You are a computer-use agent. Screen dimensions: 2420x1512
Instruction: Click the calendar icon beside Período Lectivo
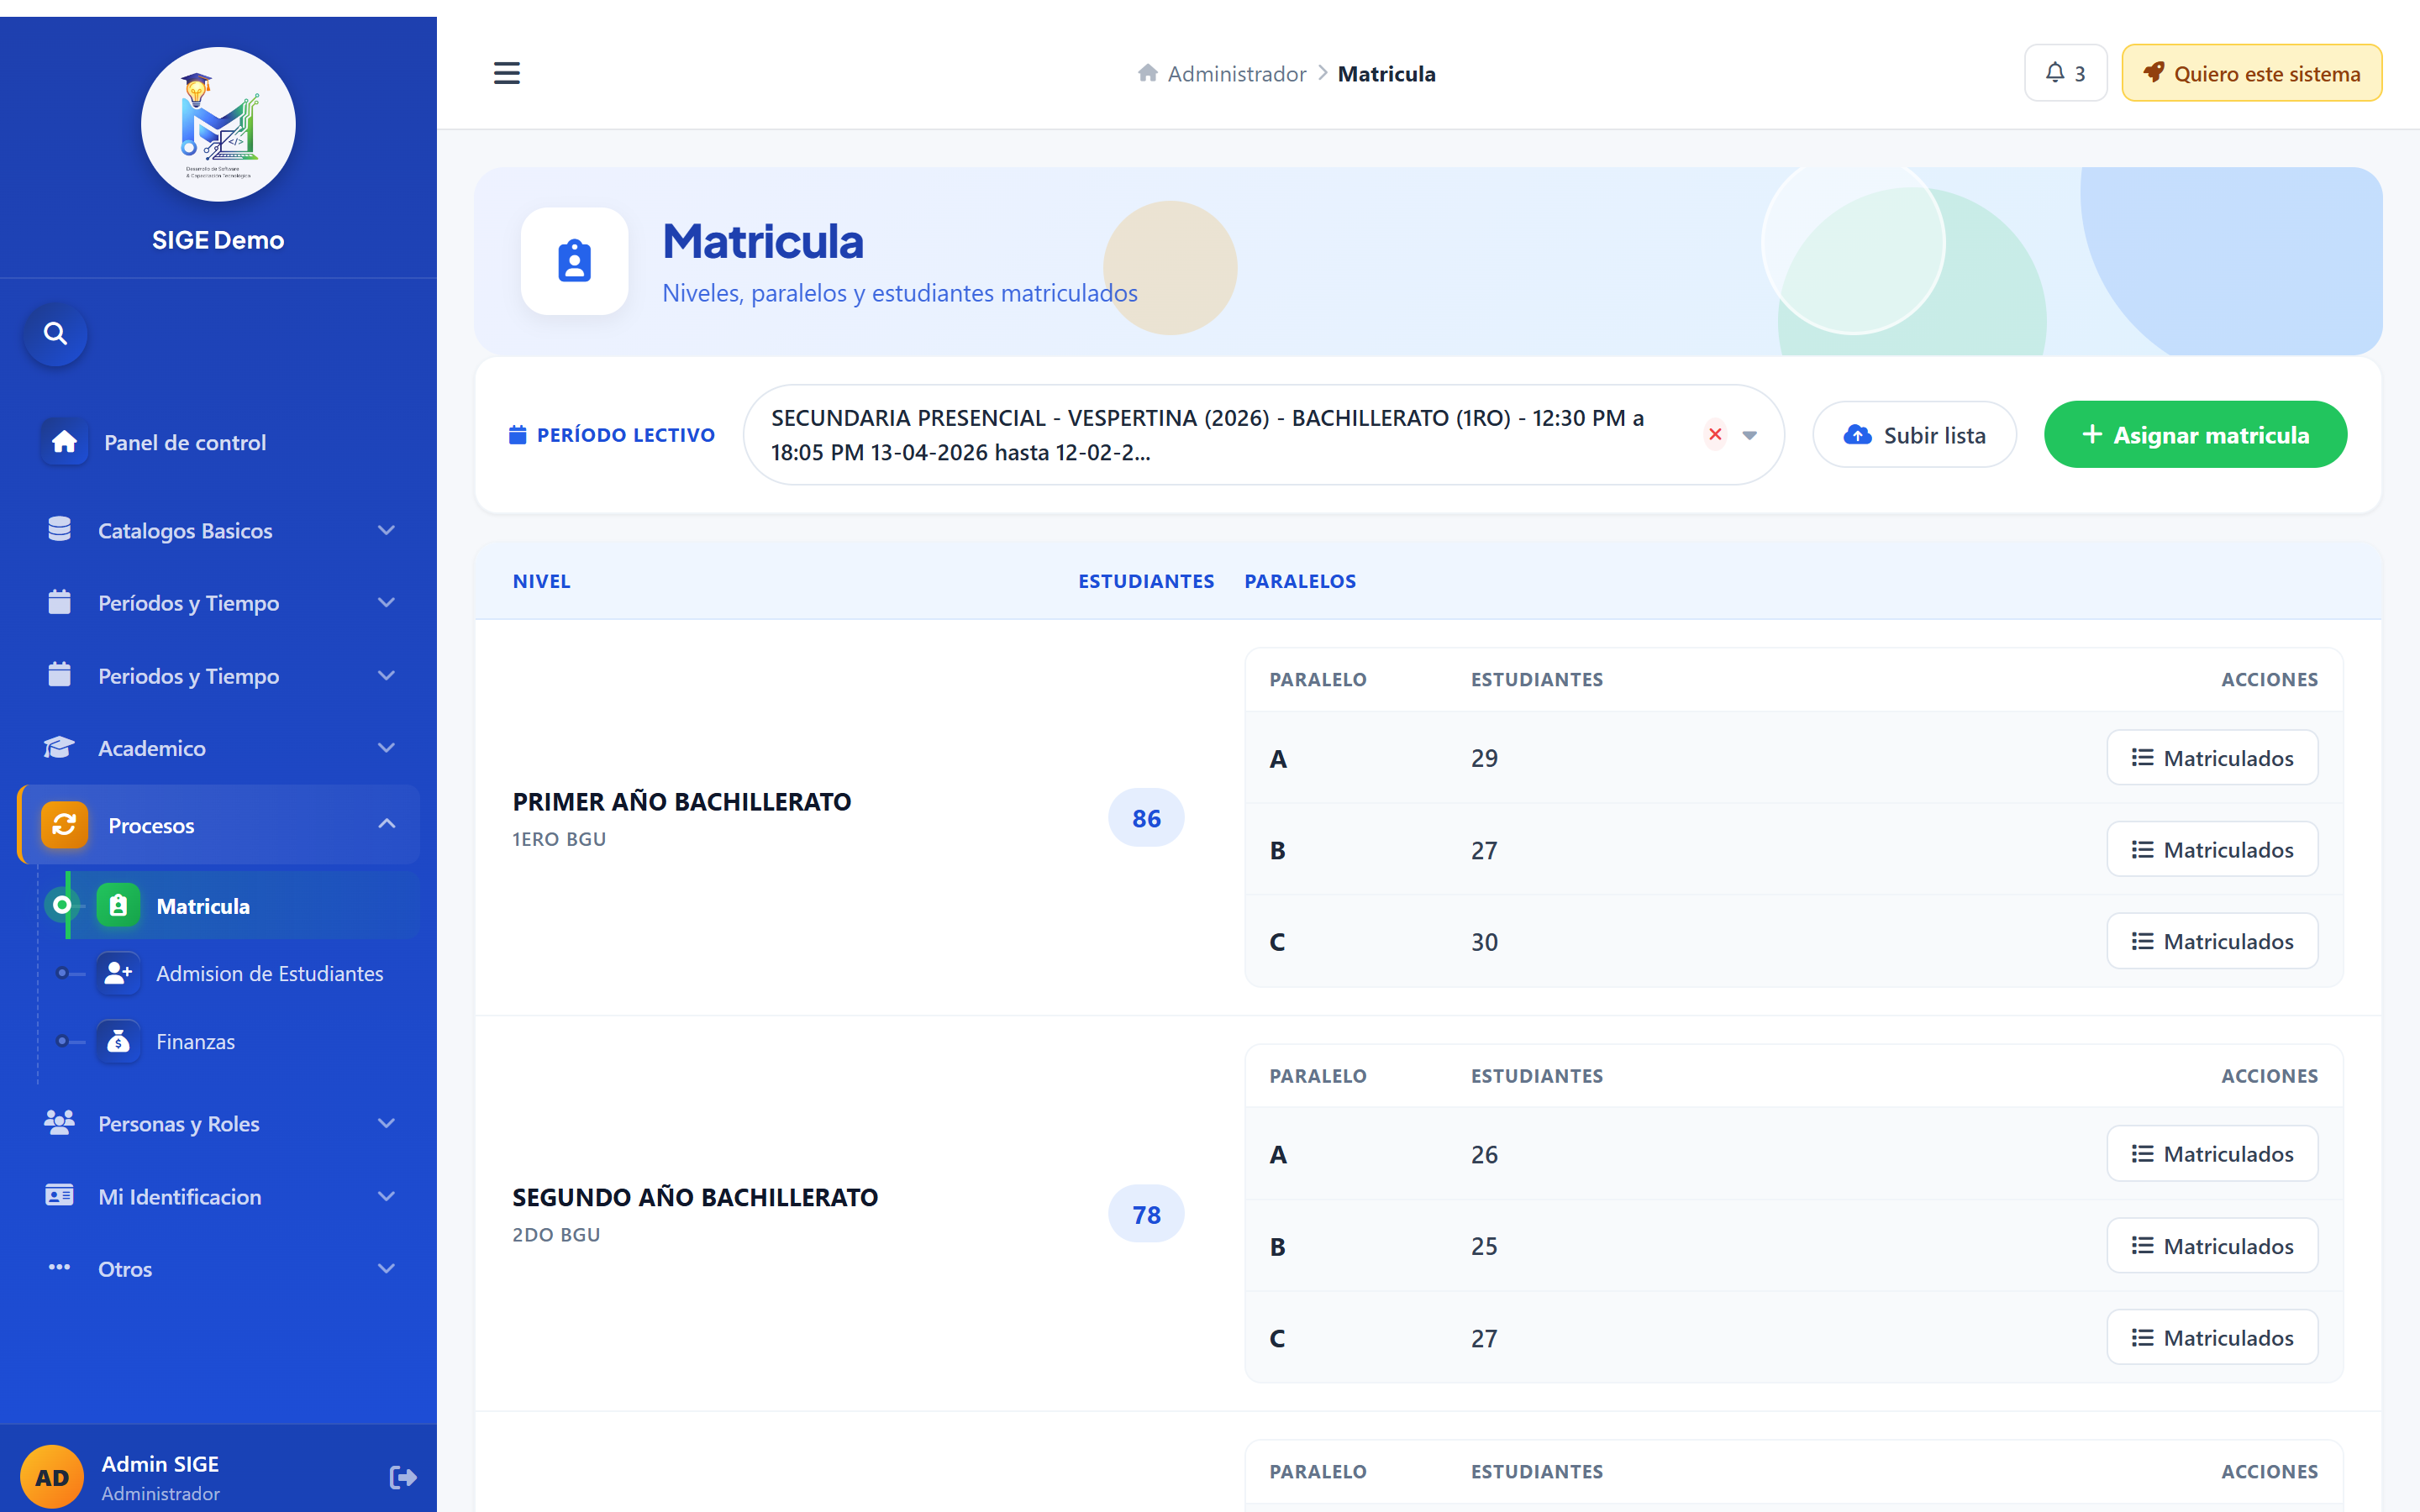(518, 435)
